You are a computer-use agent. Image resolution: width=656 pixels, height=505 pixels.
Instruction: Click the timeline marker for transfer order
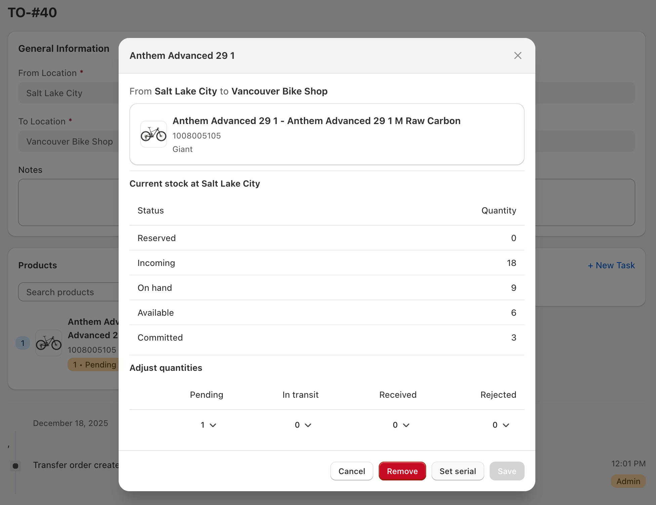15,466
